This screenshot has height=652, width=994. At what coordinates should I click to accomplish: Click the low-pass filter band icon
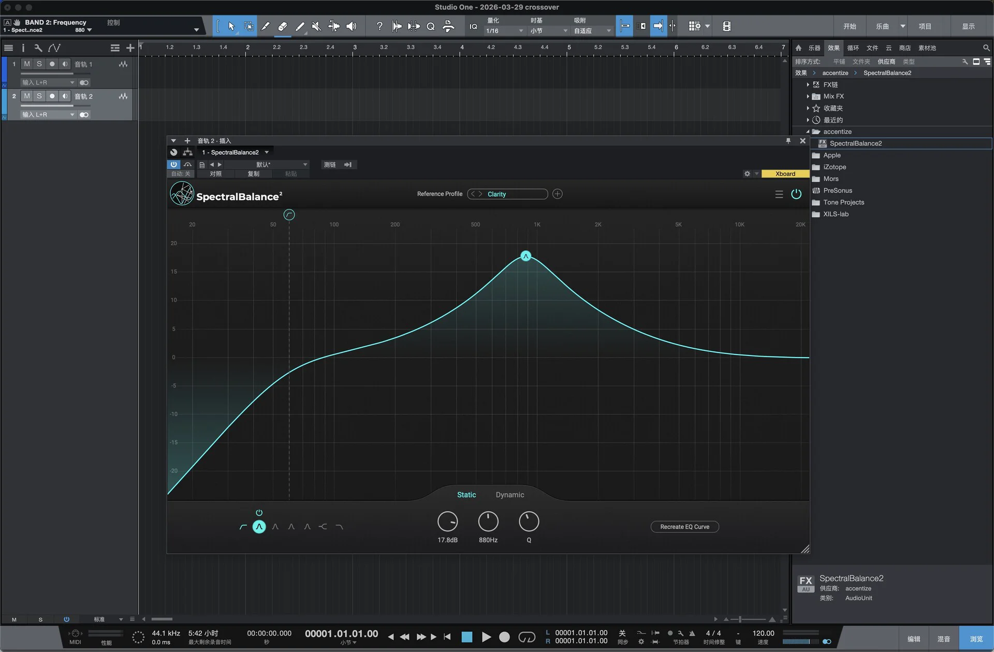339,527
